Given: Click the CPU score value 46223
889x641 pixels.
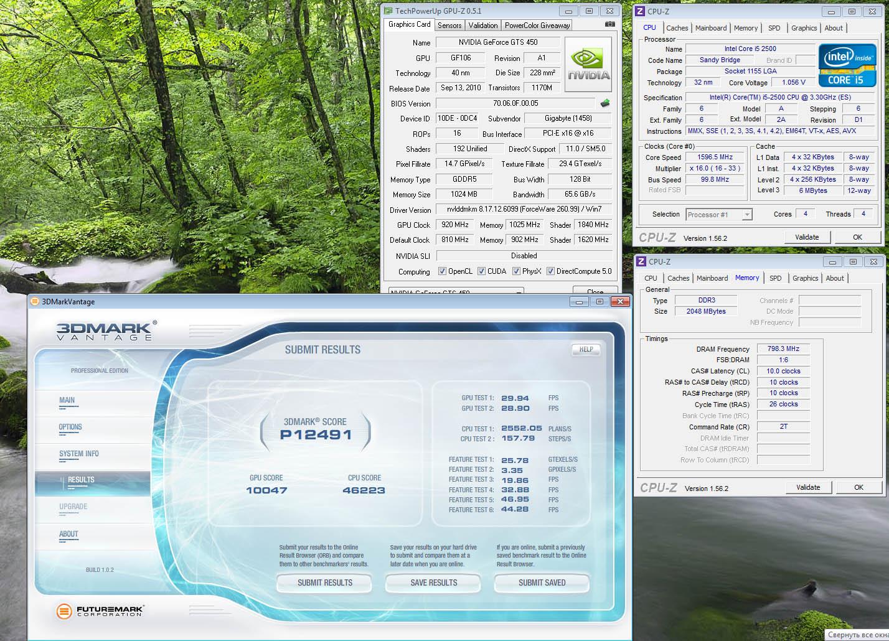Looking at the screenshot, I should click(364, 490).
